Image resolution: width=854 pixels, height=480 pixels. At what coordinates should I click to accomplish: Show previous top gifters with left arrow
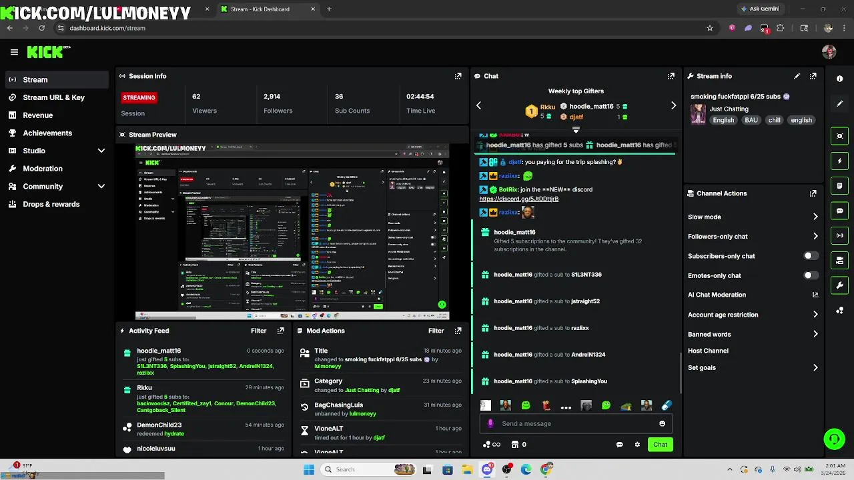[478, 105]
